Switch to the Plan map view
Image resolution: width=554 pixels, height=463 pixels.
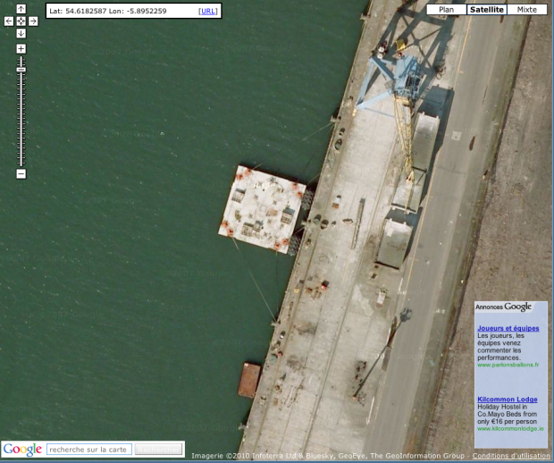click(446, 10)
